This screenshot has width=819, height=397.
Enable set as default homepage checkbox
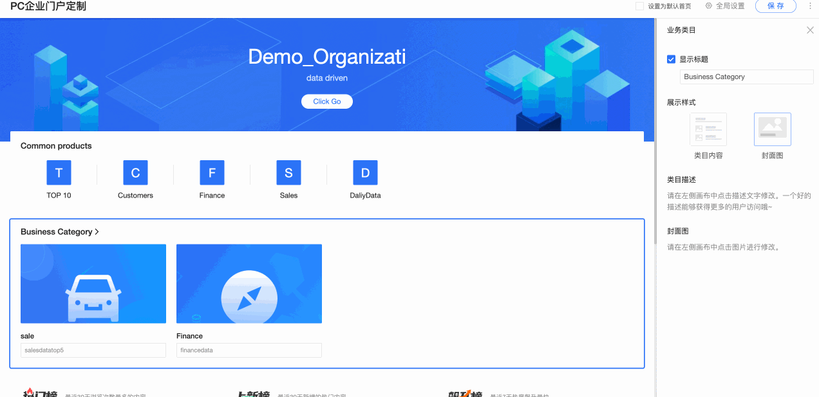tap(639, 6)
